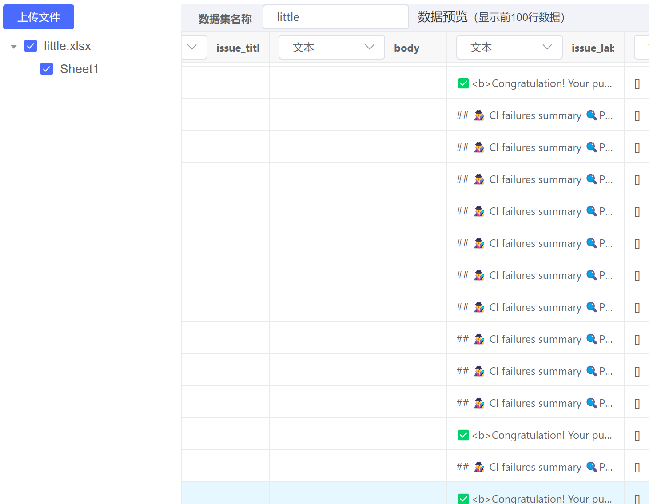The width and height of the screenshot is (649, 504).
Task: Open the partially visible dropdown at the far left header
Action: point(193,47)
